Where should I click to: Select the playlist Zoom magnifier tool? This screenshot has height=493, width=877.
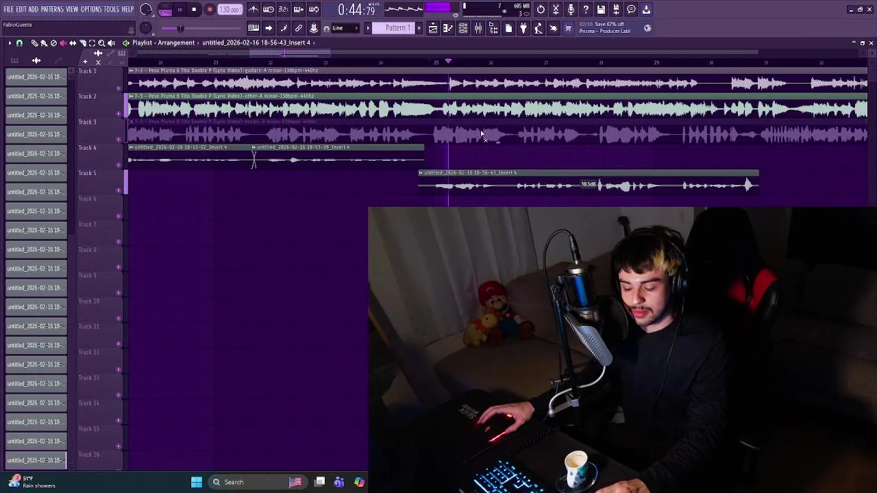101,43
